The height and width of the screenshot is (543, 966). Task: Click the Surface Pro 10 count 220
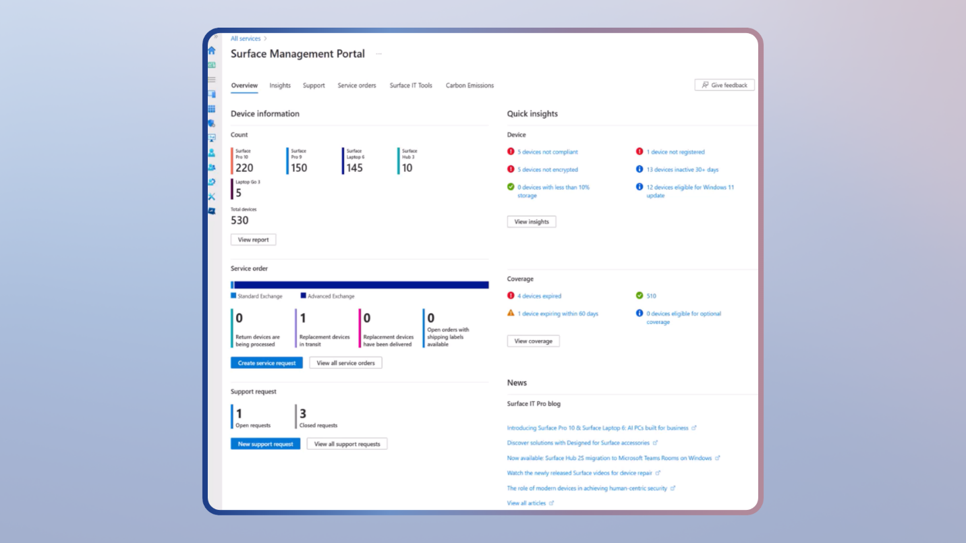click(x=244, y=168)
